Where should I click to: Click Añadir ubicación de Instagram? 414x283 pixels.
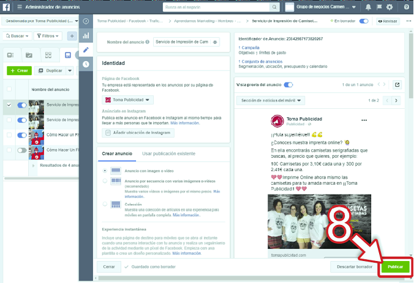(x=138, y=133)
